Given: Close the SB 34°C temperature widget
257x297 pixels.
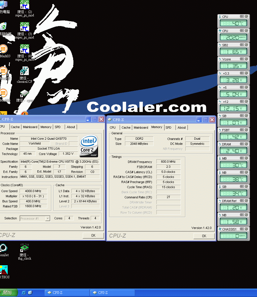Looking at the screenshot, I should click(247, 186).
